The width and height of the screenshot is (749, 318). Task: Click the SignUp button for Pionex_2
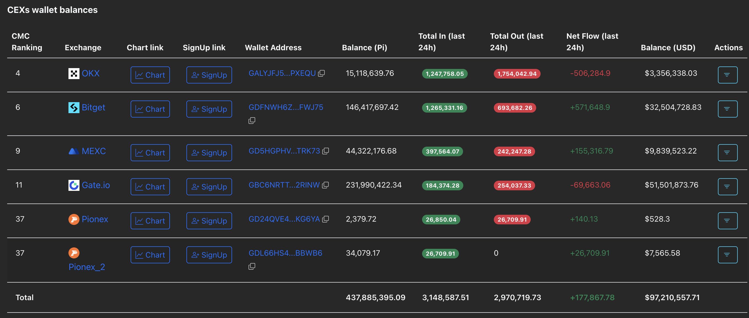click(209, 255)
